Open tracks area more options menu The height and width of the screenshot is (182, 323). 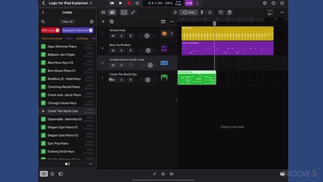(x=282, y=12)
